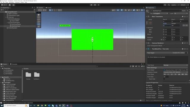Toggle Underline font style button
Image resolution: width=190 pixels, height=107 pixels.
point(172,74)
